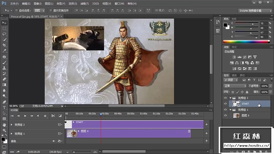Switch to the 样式 tab
This screenshot has height=154, width=274.
(x=234, y=47)
